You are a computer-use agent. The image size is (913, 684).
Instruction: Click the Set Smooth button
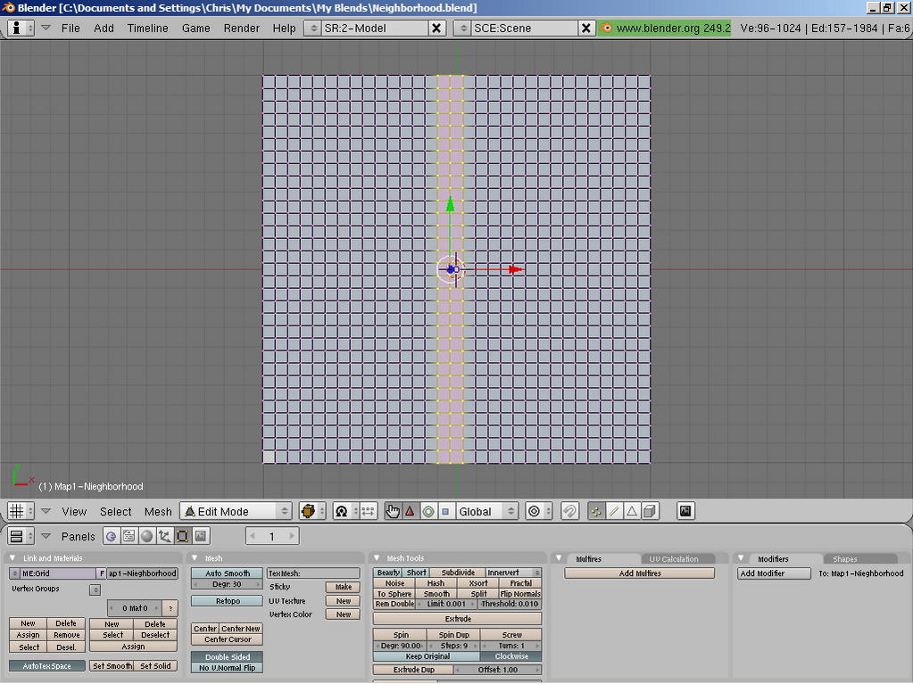112,666
